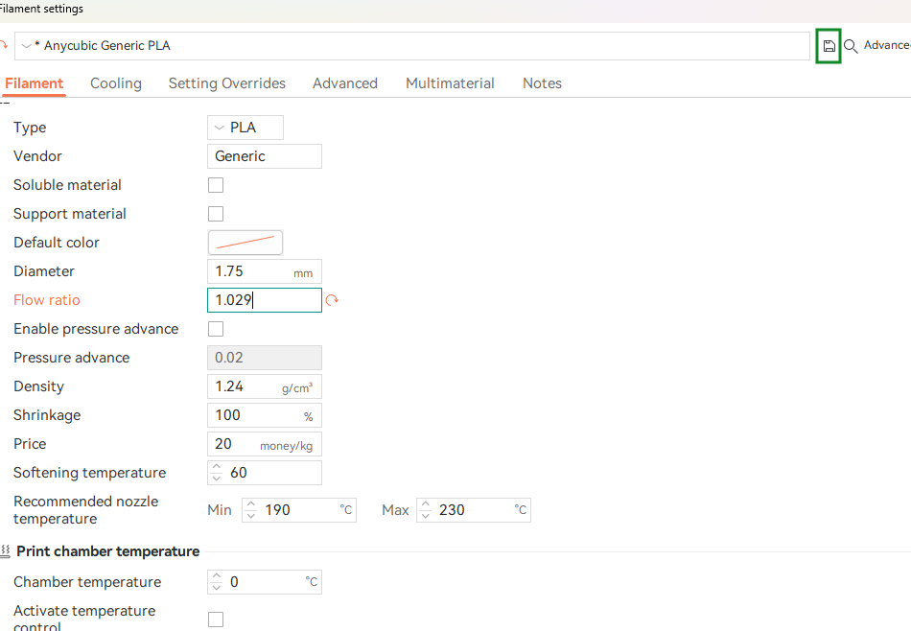Tick Activate temperature control checkbox
The width and height of the screenshot is (911, 631).
[x=216, y=619]
